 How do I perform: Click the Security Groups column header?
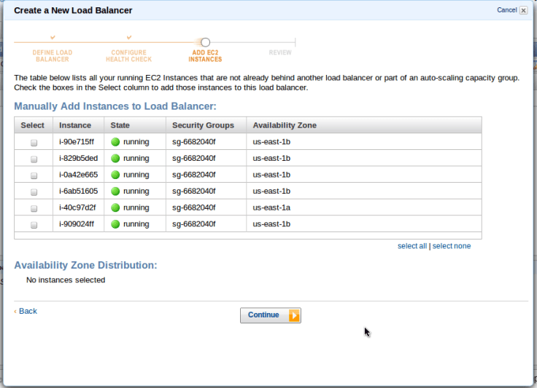click(x=206, y=125)
